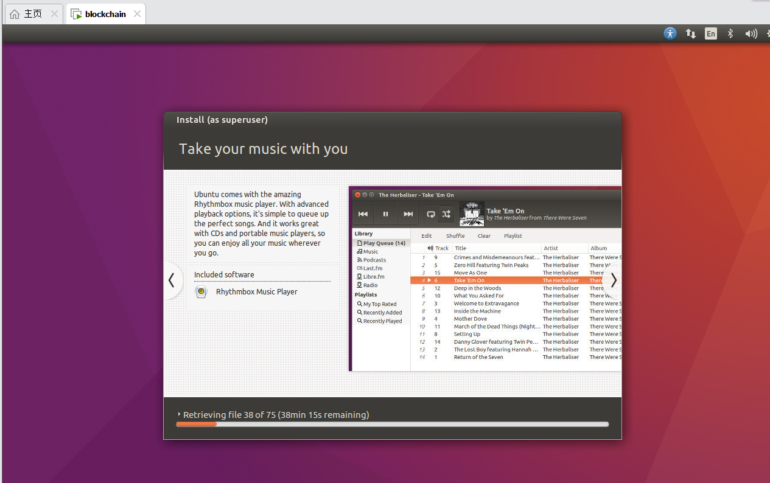
Task: Close the blockchain tab
Action: (x=137, y=13)
